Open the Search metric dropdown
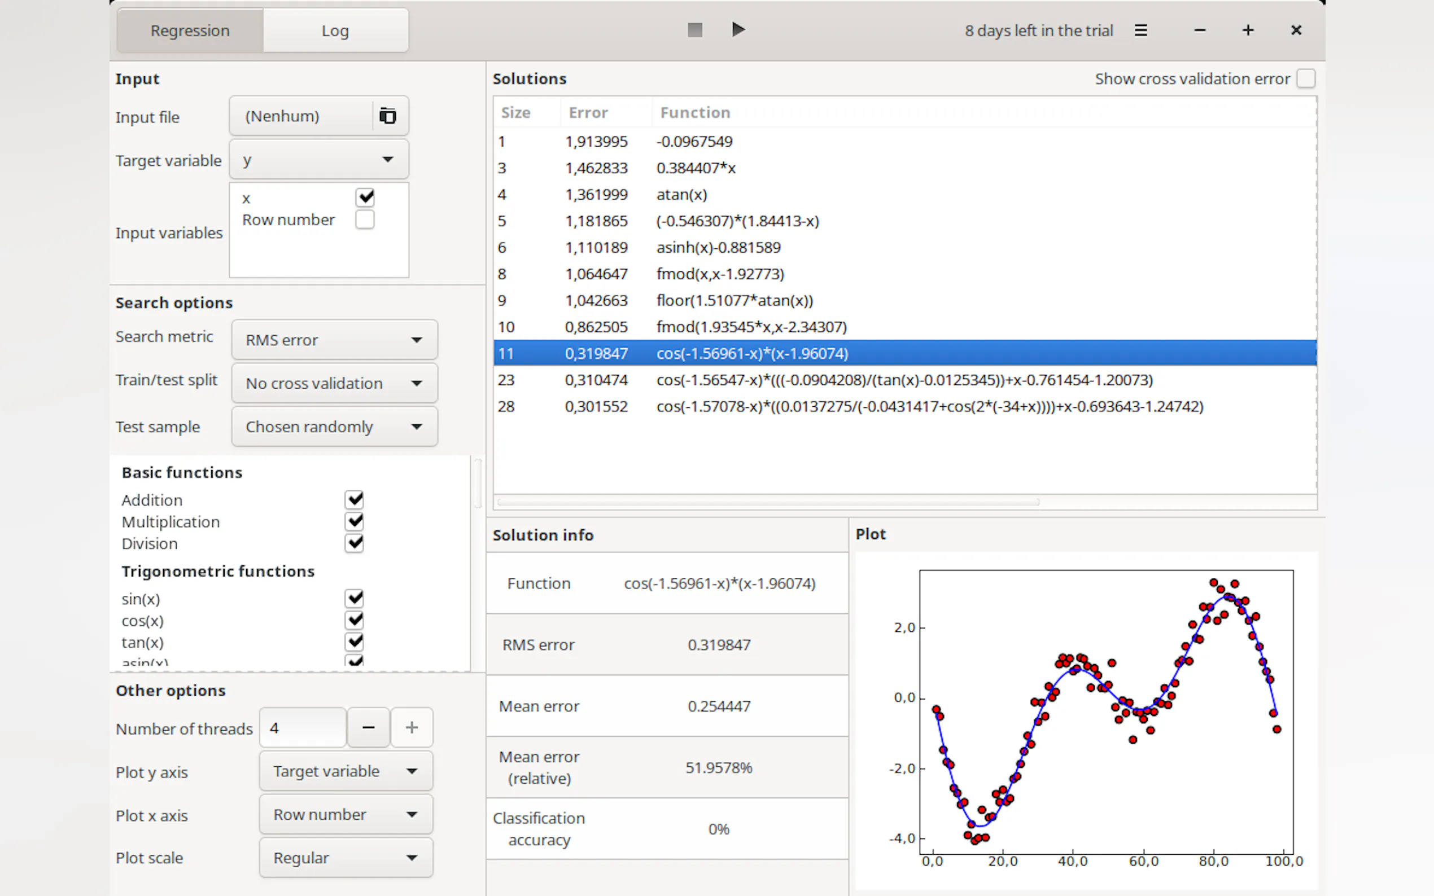 (x=334, y=340)
